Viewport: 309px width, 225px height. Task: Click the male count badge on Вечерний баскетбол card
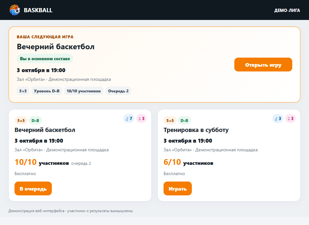(129, 118)
